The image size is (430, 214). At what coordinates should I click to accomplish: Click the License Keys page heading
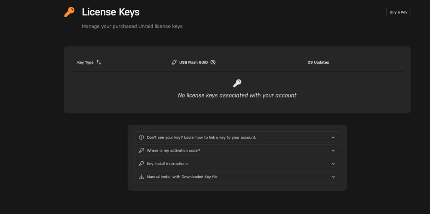[x=111, y=12]
